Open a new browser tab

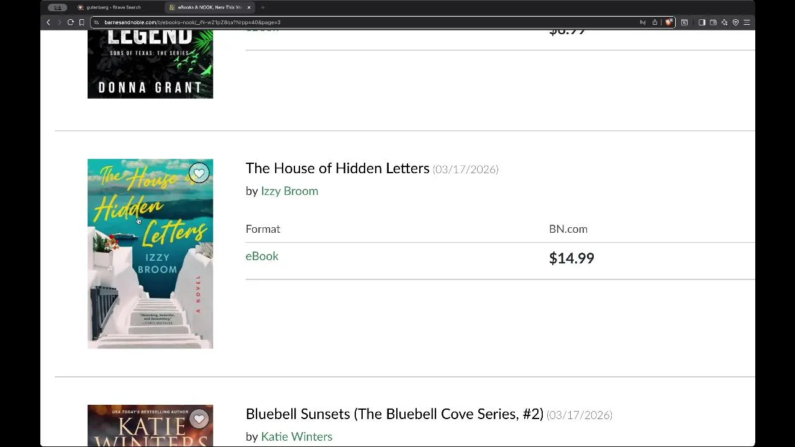pyautogui.click(x=263, y=7)
